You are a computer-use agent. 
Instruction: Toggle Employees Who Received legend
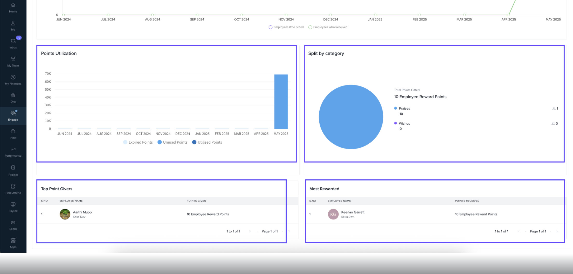328,27
